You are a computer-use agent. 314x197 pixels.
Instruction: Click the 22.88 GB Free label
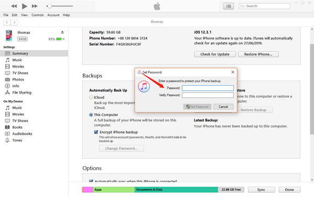(x=231, y=190)
